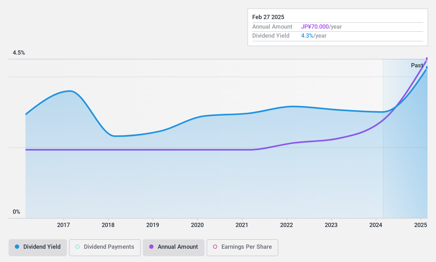Click the 2017 x-axis label

tap(63, 225)
